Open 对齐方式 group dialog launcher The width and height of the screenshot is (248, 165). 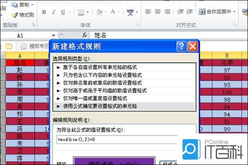235,25
